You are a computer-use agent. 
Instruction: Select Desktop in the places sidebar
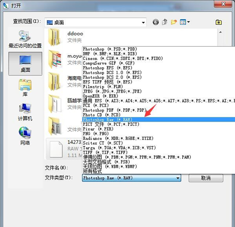25,64
